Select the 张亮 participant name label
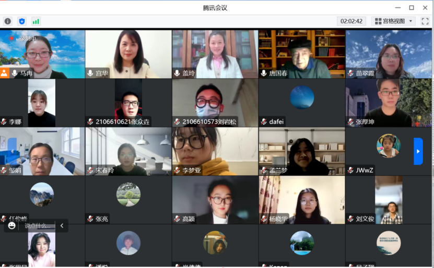Viewport: 434px width, 268px height. (x=102, y=219)
